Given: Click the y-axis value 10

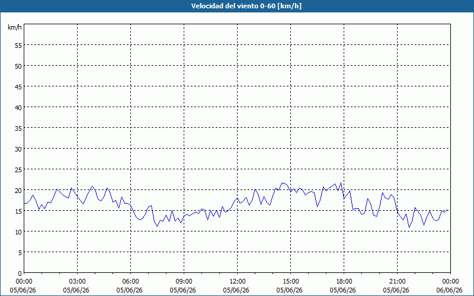Looking at the screenshot, I should point(18,232).
